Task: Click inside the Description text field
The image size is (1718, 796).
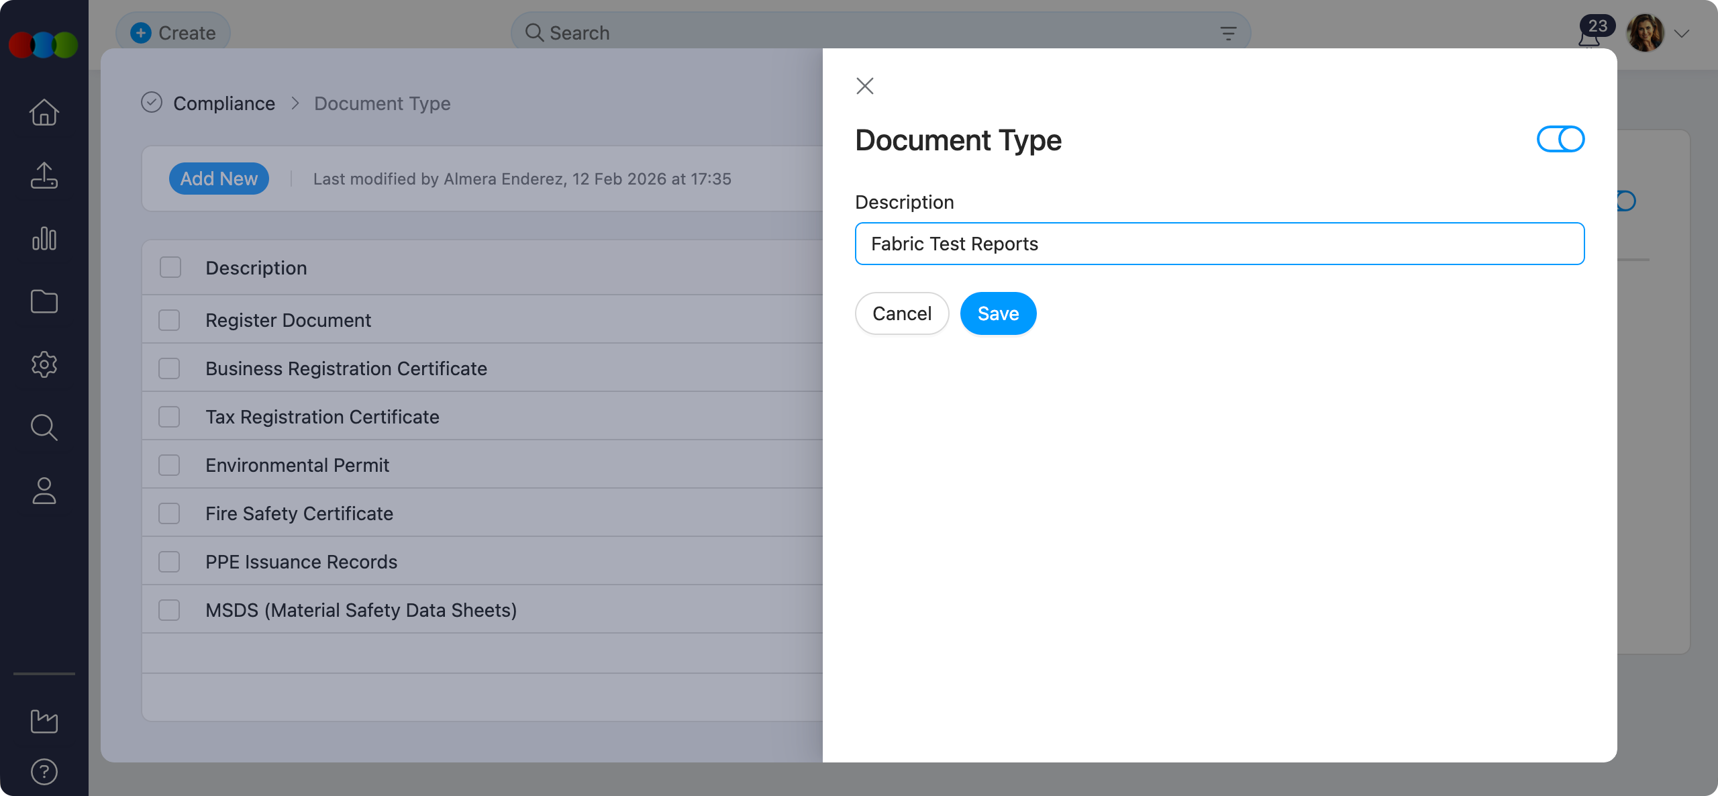Action: (x=1219, y=244)
